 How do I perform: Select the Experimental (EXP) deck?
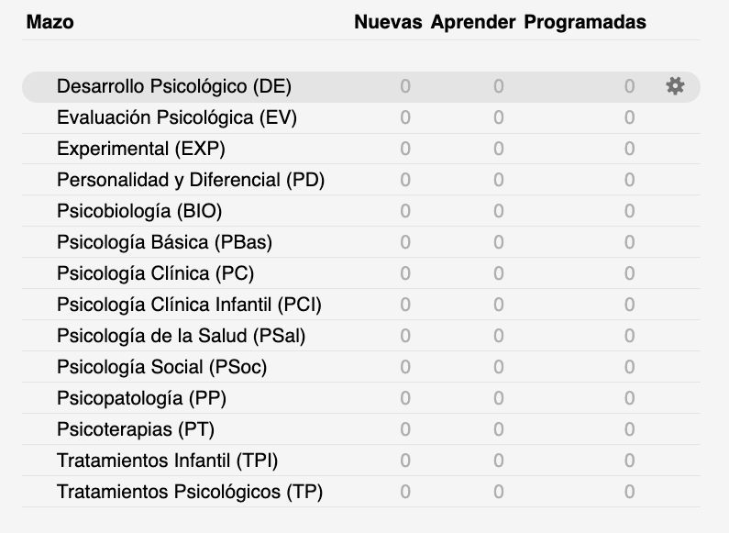click(141, 149)
